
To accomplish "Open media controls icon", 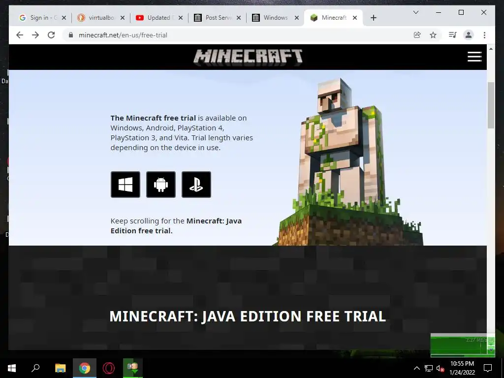I will pyautogui.click(x=453, y=35).
